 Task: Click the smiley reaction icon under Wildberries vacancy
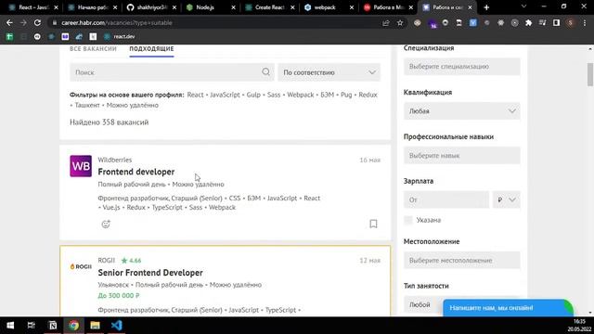(x=106, y=224)
